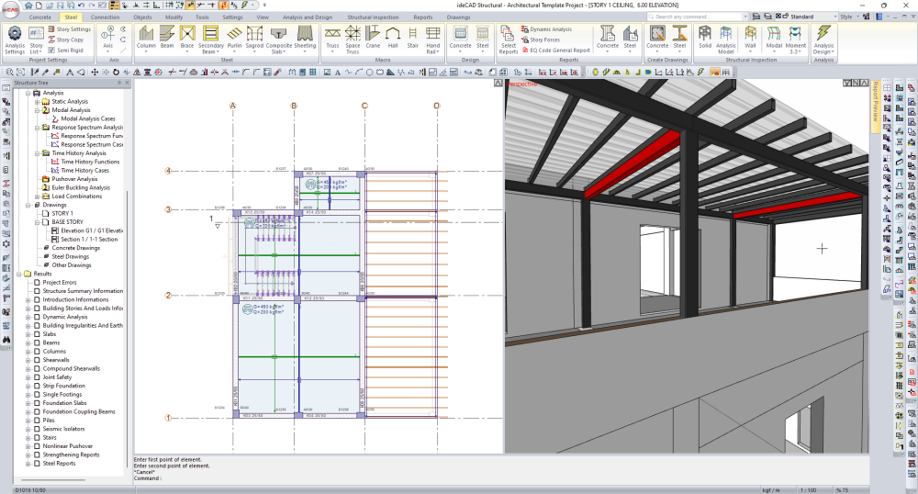The image size is (918, 494).
Task: Check the Project Errors results box
Action: pyautogui.click(x=38, y=282)
